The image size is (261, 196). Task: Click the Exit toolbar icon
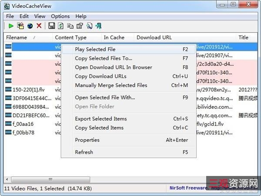coord(99,26)
